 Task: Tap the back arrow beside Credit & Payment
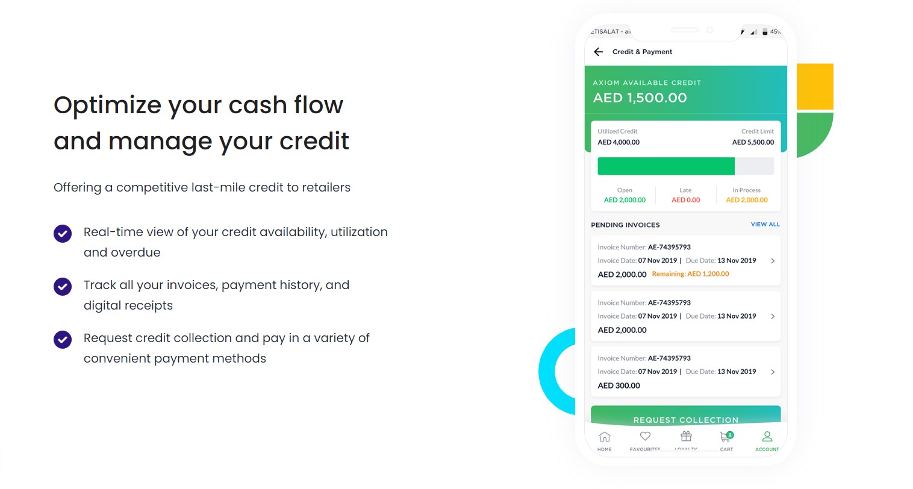point(598,52)
